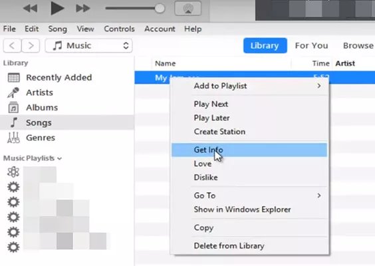Choose Copy in context menu
375x266 pixels.
(249, 227)
